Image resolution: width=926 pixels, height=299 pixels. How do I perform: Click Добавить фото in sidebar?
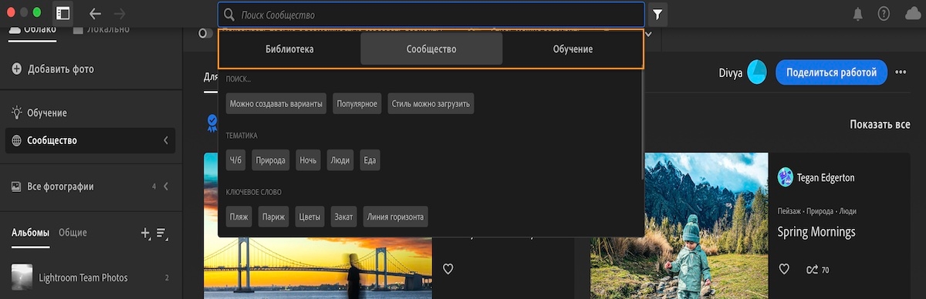click(61, 69)
